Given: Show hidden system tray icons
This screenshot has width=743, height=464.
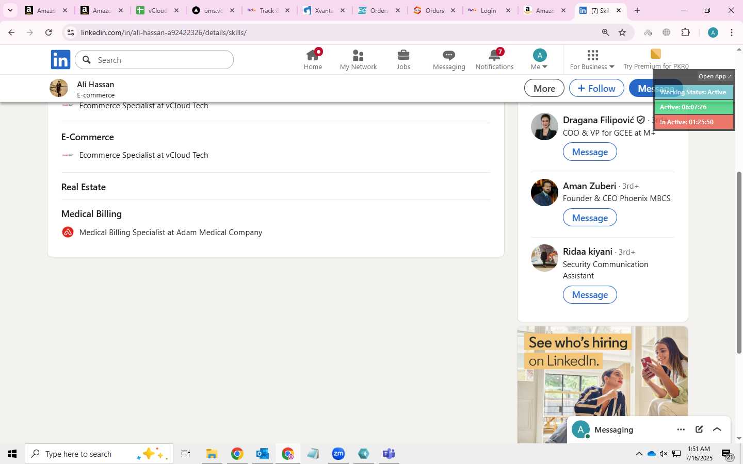Looking at the screenshot, I should [x=639, y=454].
